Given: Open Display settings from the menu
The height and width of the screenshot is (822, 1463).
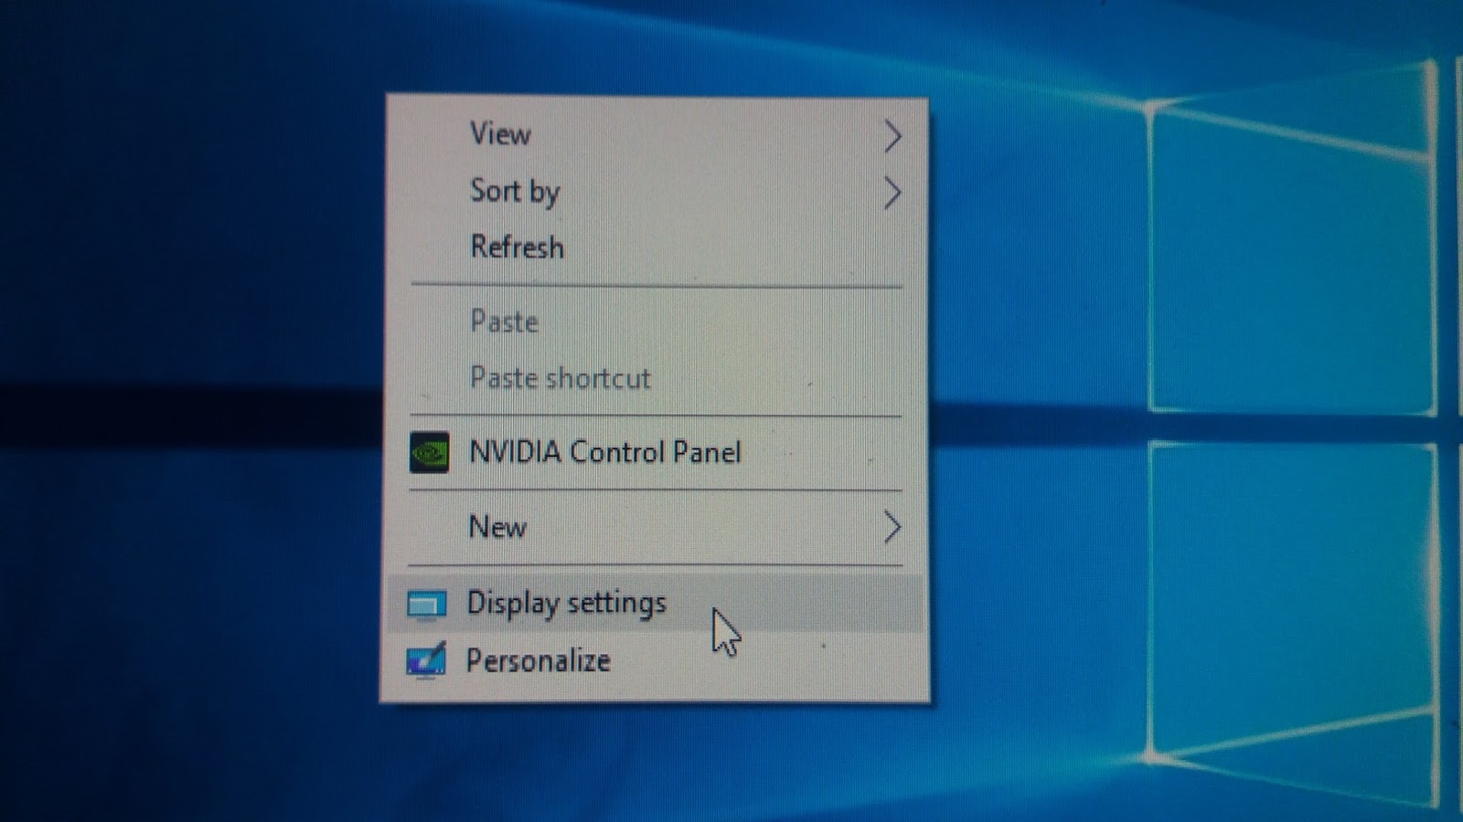Looking at the screenshot, I should (657, 603).
